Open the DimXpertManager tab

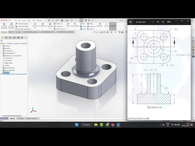pos(14,38)
